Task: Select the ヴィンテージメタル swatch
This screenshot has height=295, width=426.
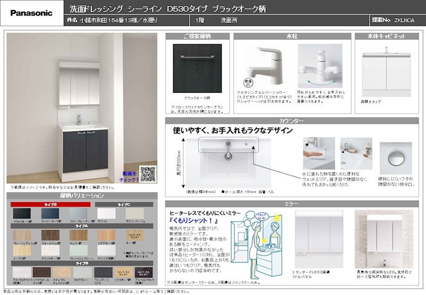Action: 103,272
